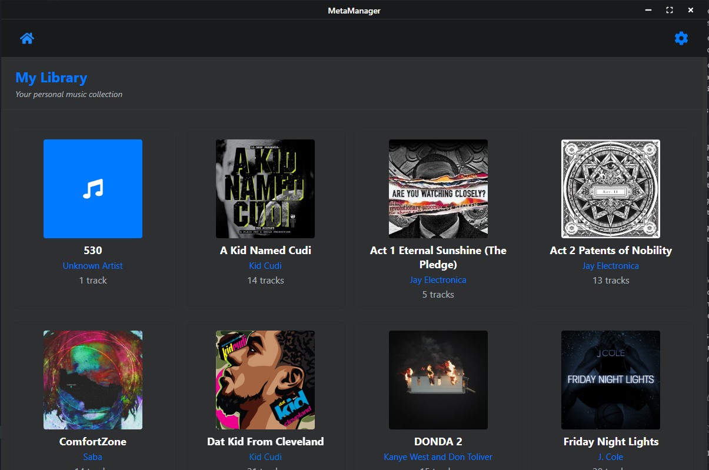
Task: Click the blue music note placeholder cover
Action: tap(93, 189)
